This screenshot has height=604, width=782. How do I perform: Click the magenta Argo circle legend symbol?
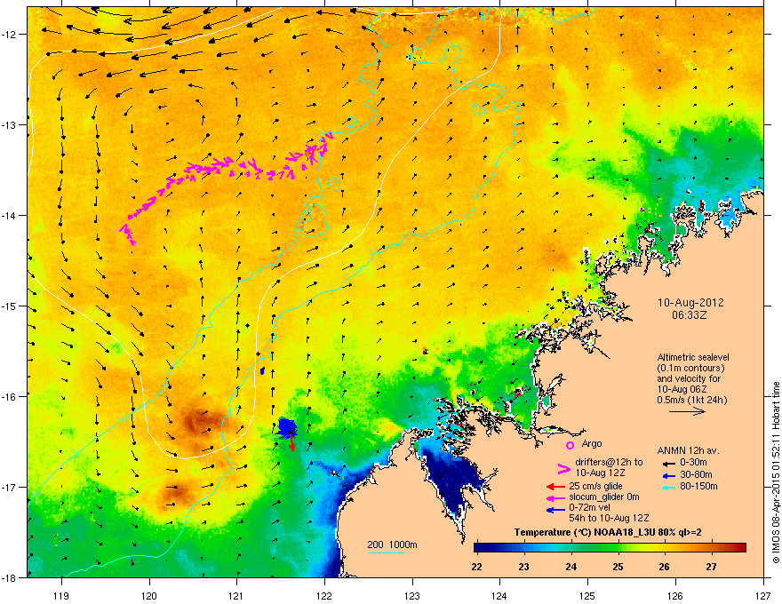click(570, 446)
